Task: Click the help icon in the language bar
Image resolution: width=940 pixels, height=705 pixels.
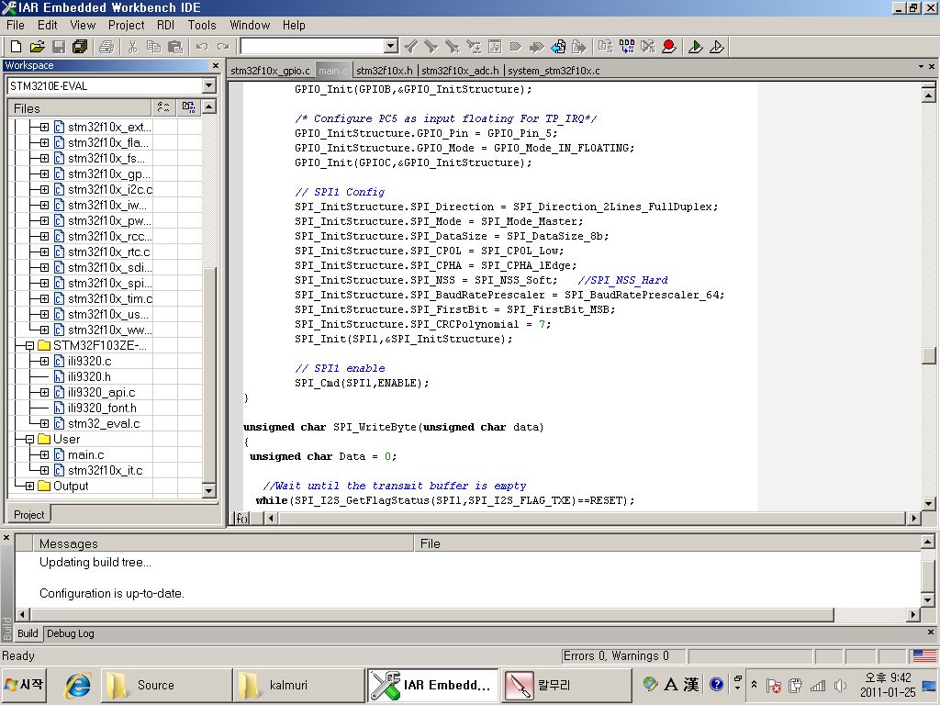Action: tap(716, 684)
